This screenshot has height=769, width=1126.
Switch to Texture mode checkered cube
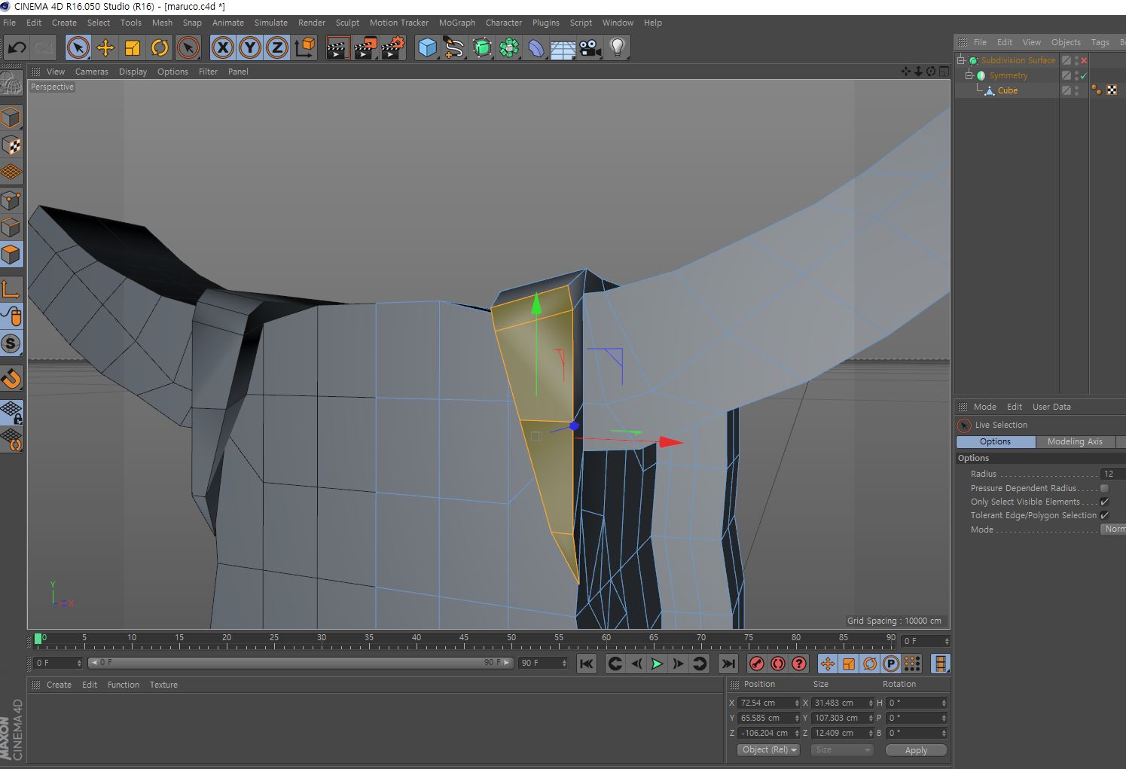pyautogui.click(x=11, y=145)
